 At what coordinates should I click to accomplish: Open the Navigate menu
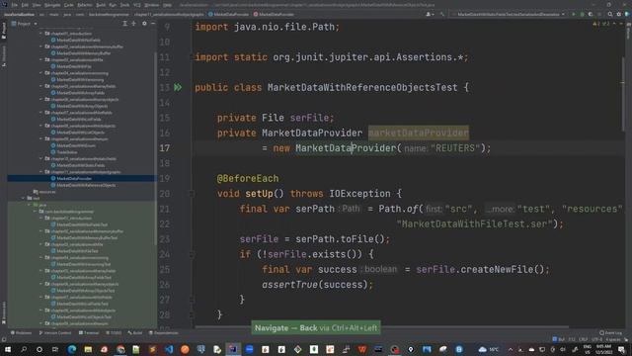[x=52, y=5]
